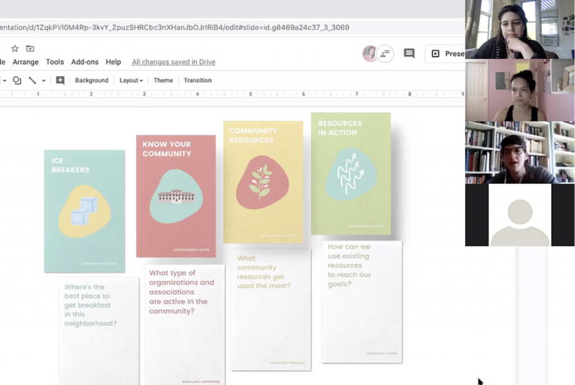The image size is (575, 385).
Task: Open the Add-ons menu
Action: pyautogui.click(x=85, y=62)
